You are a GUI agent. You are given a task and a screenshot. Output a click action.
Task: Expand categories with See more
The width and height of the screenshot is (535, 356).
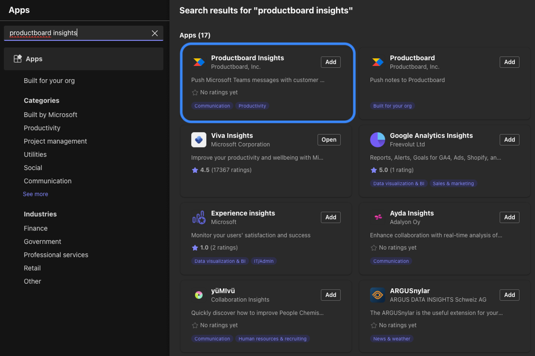35,194
